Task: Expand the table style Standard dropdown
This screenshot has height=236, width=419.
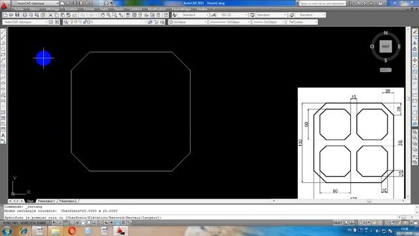Action: coord(271,15)
